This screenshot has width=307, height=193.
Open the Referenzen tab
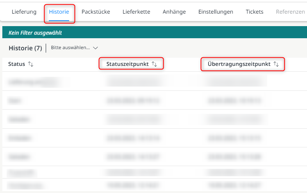pyautogui.click(x=290, y=12)
